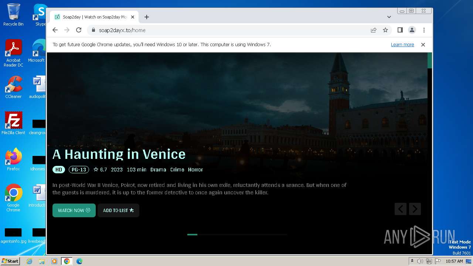Reload the Soap2day page
This screenshot has height=266, width=473.
[x=79, y=30]
